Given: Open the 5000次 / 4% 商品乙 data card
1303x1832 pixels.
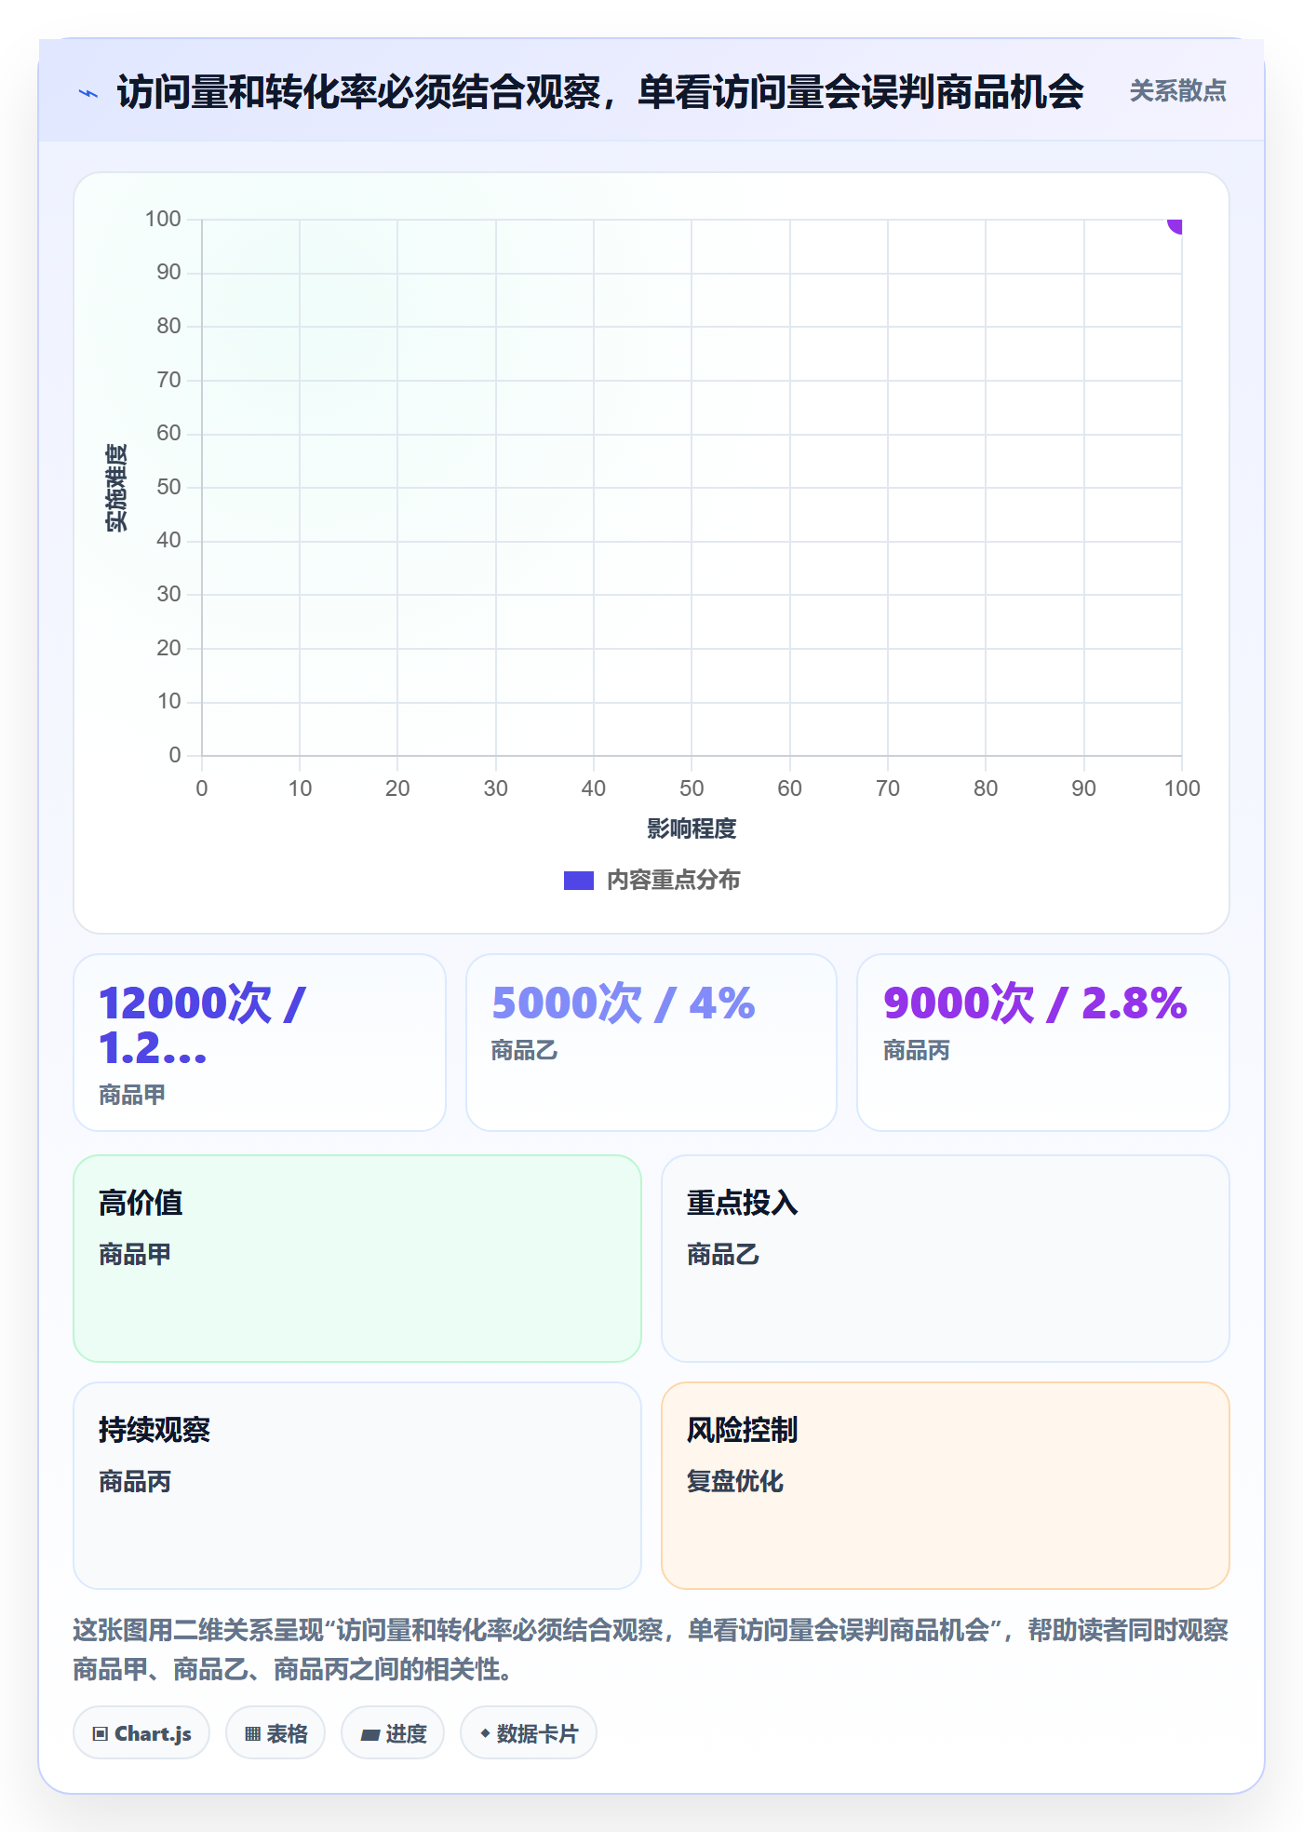Looking at the screenshot, I should tap(651, 1043).
